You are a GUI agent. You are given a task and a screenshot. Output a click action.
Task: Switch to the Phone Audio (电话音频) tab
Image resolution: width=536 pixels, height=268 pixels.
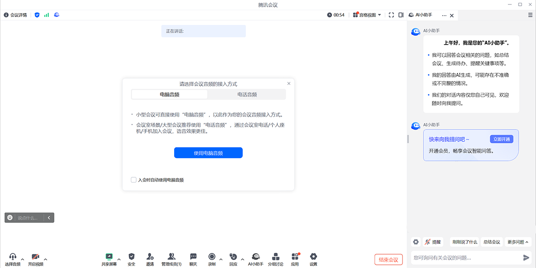click(247, 95)
